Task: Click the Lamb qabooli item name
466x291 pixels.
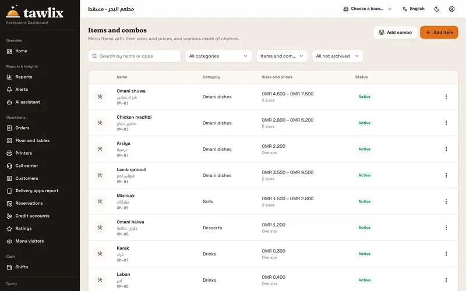Action: point(132,169)
